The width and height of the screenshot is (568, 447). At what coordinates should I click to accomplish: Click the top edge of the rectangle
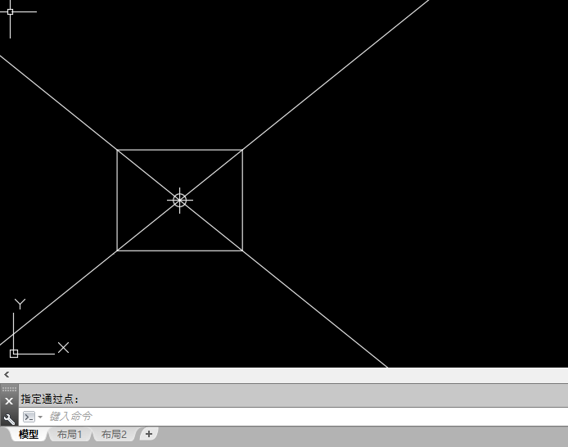[180, 150]
